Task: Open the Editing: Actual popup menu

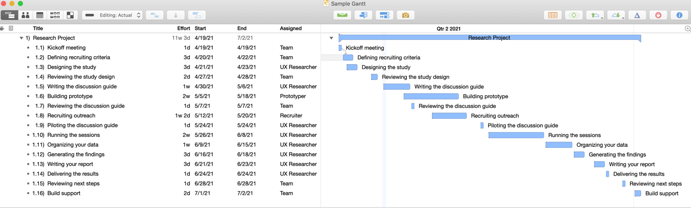Action: pyautogui.click(x=113, y=15)
